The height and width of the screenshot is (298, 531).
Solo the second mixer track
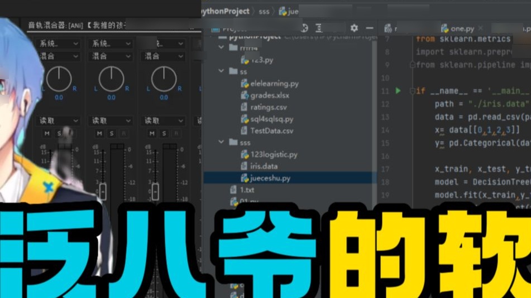pyautogui.click(x=112, y=134)
